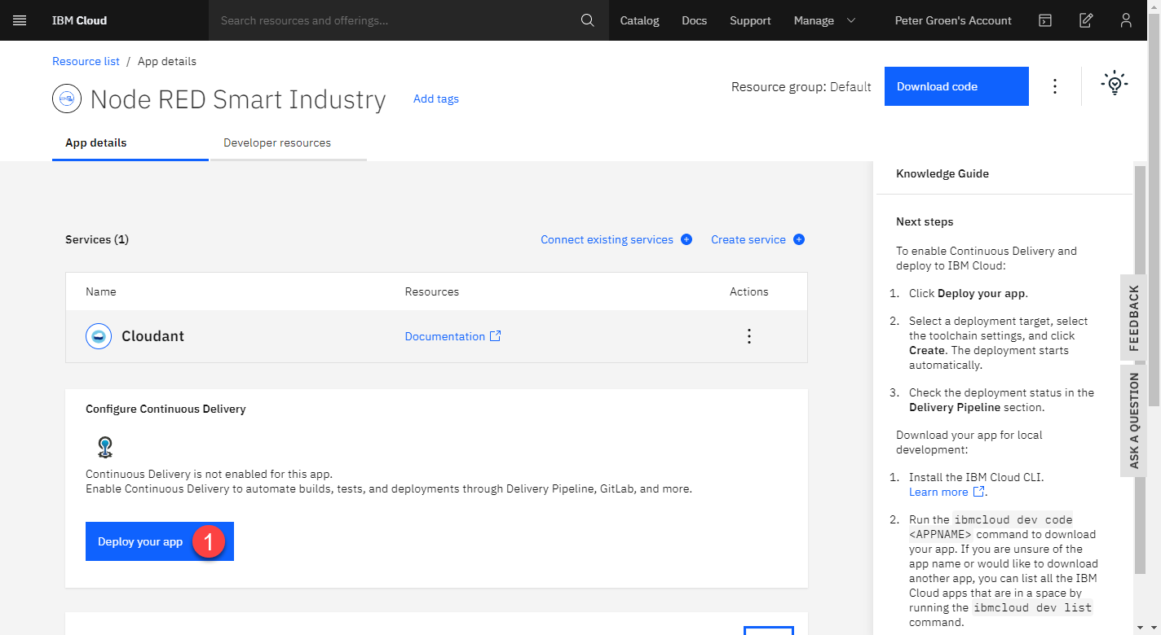
Task: Click the Deploy your app button
Action: pos(160,541)
